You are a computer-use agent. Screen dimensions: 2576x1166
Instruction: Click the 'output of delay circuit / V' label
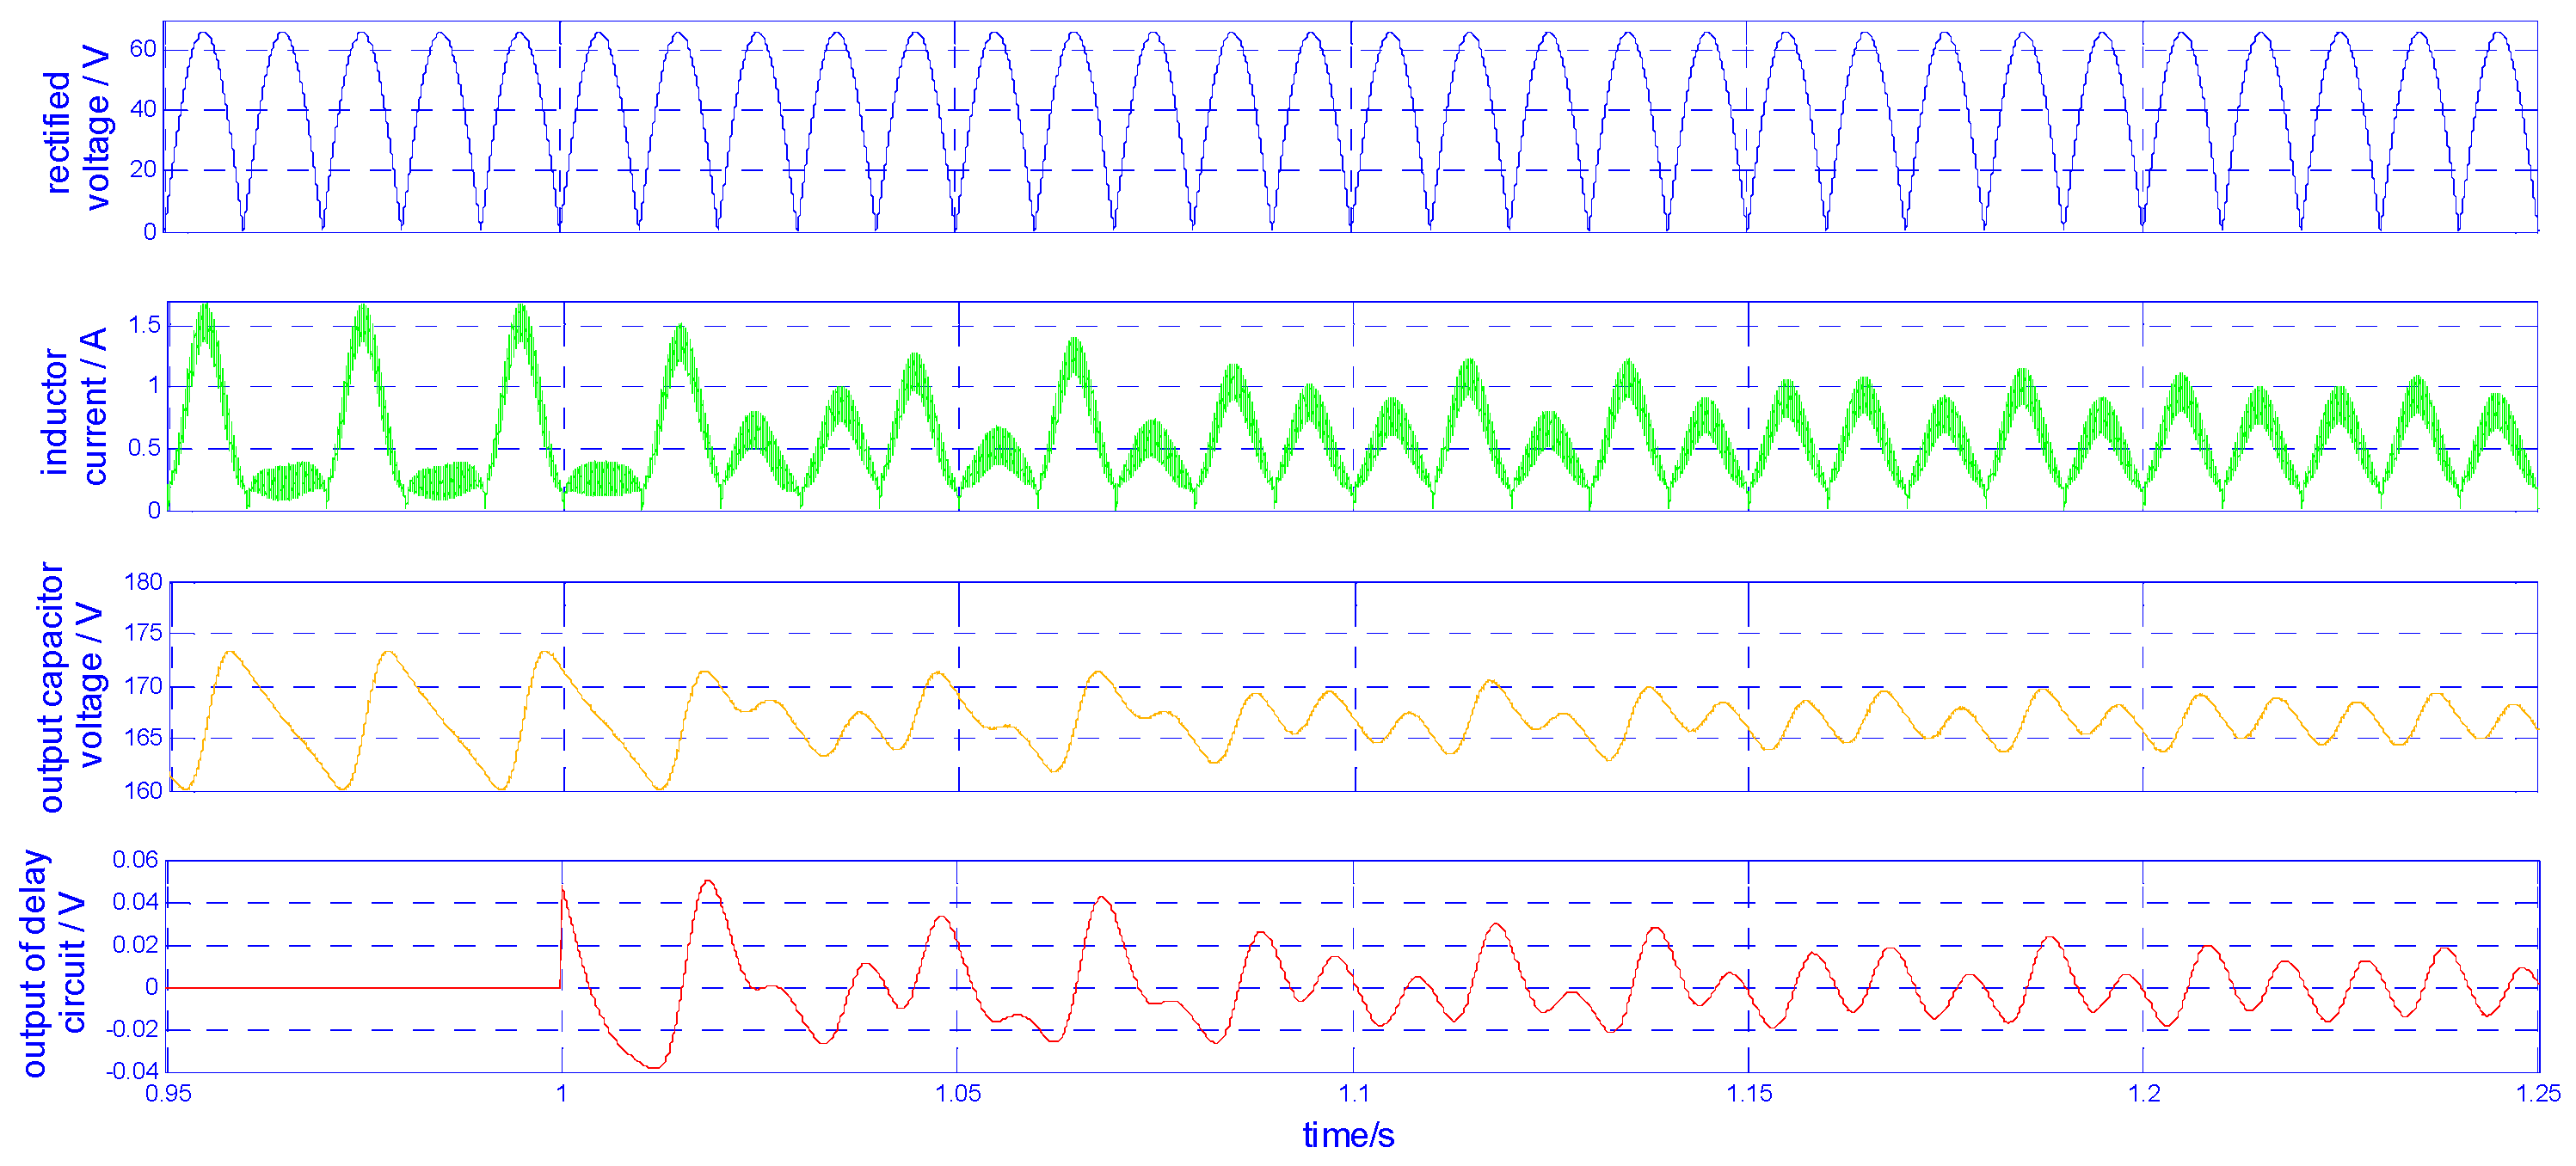coord(53,964)
